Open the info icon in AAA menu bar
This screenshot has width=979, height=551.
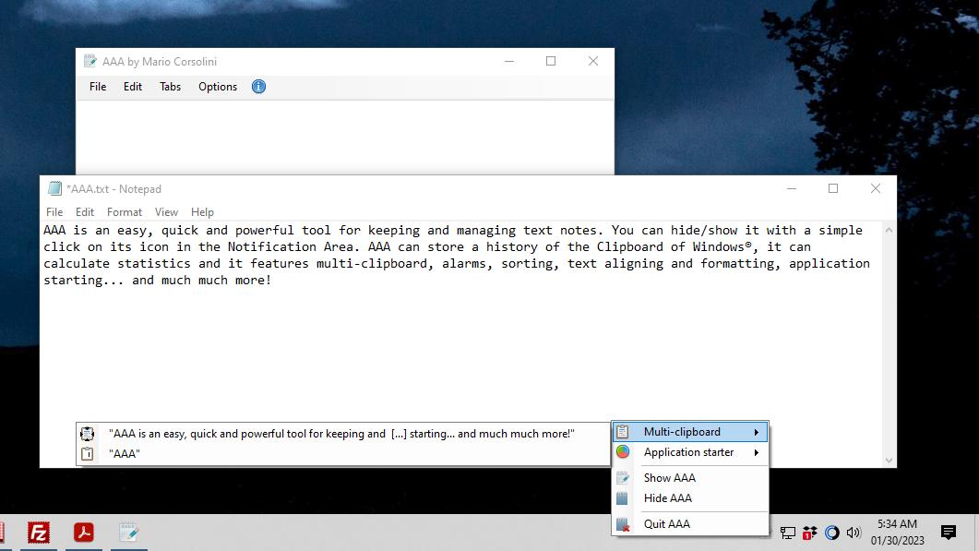point(258,86)
